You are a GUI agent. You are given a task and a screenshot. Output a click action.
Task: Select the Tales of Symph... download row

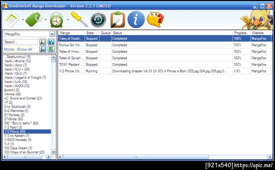pyautogui.click(x=165, y=58)
